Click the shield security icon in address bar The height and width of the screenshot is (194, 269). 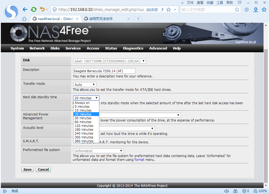click(x=55, y=10)
